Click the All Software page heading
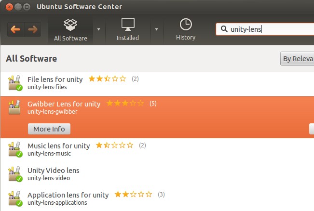The width and height of the screenshot is (314, 211). point(31,59)
